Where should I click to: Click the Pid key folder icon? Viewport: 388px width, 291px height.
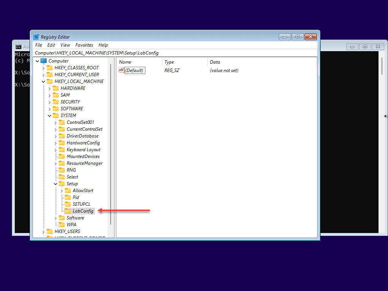[67, 197]
